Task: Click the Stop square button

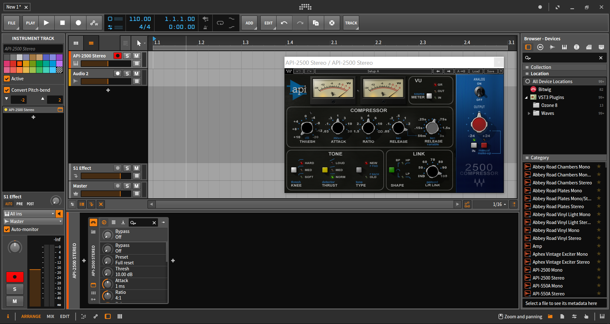Action: click(63, 23)
